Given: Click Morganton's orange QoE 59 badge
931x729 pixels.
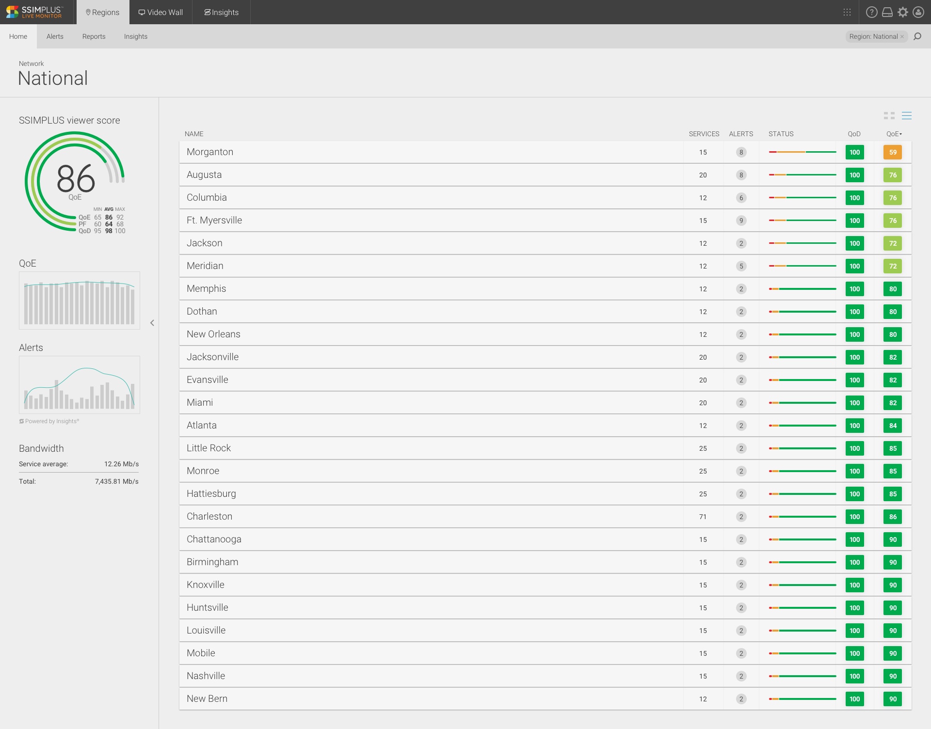Looking at the screenshot, I should [x=893, y=152].
